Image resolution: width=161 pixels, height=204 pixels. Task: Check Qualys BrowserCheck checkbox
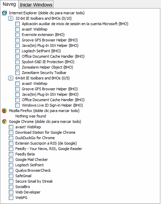click(x=11, y=170)
